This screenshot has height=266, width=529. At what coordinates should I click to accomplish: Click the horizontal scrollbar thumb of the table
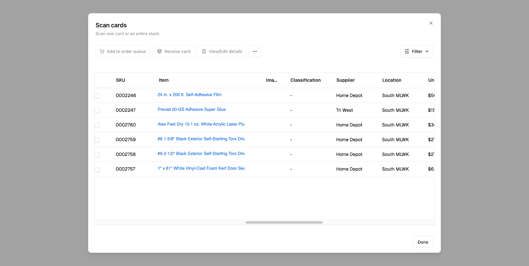click(x=284, y=222)
